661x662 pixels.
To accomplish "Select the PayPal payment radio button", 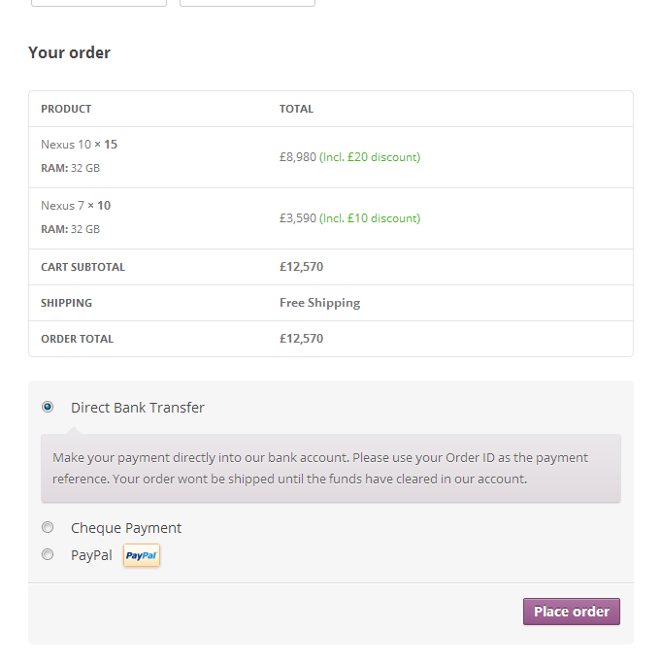I will [x=48, y=554].
